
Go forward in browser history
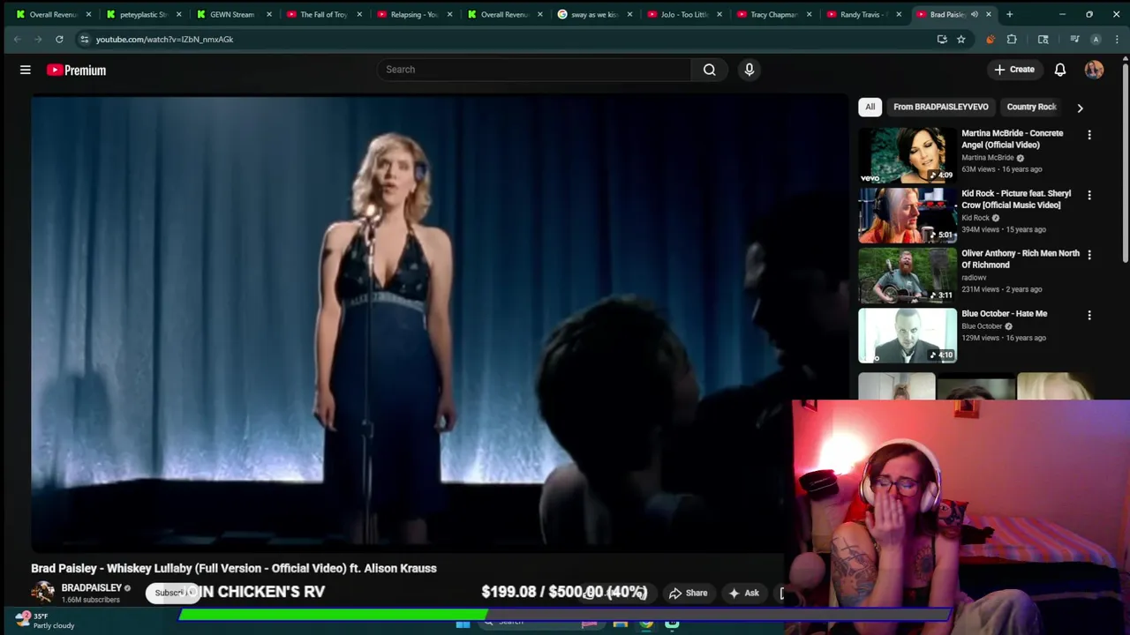(38, 39)
